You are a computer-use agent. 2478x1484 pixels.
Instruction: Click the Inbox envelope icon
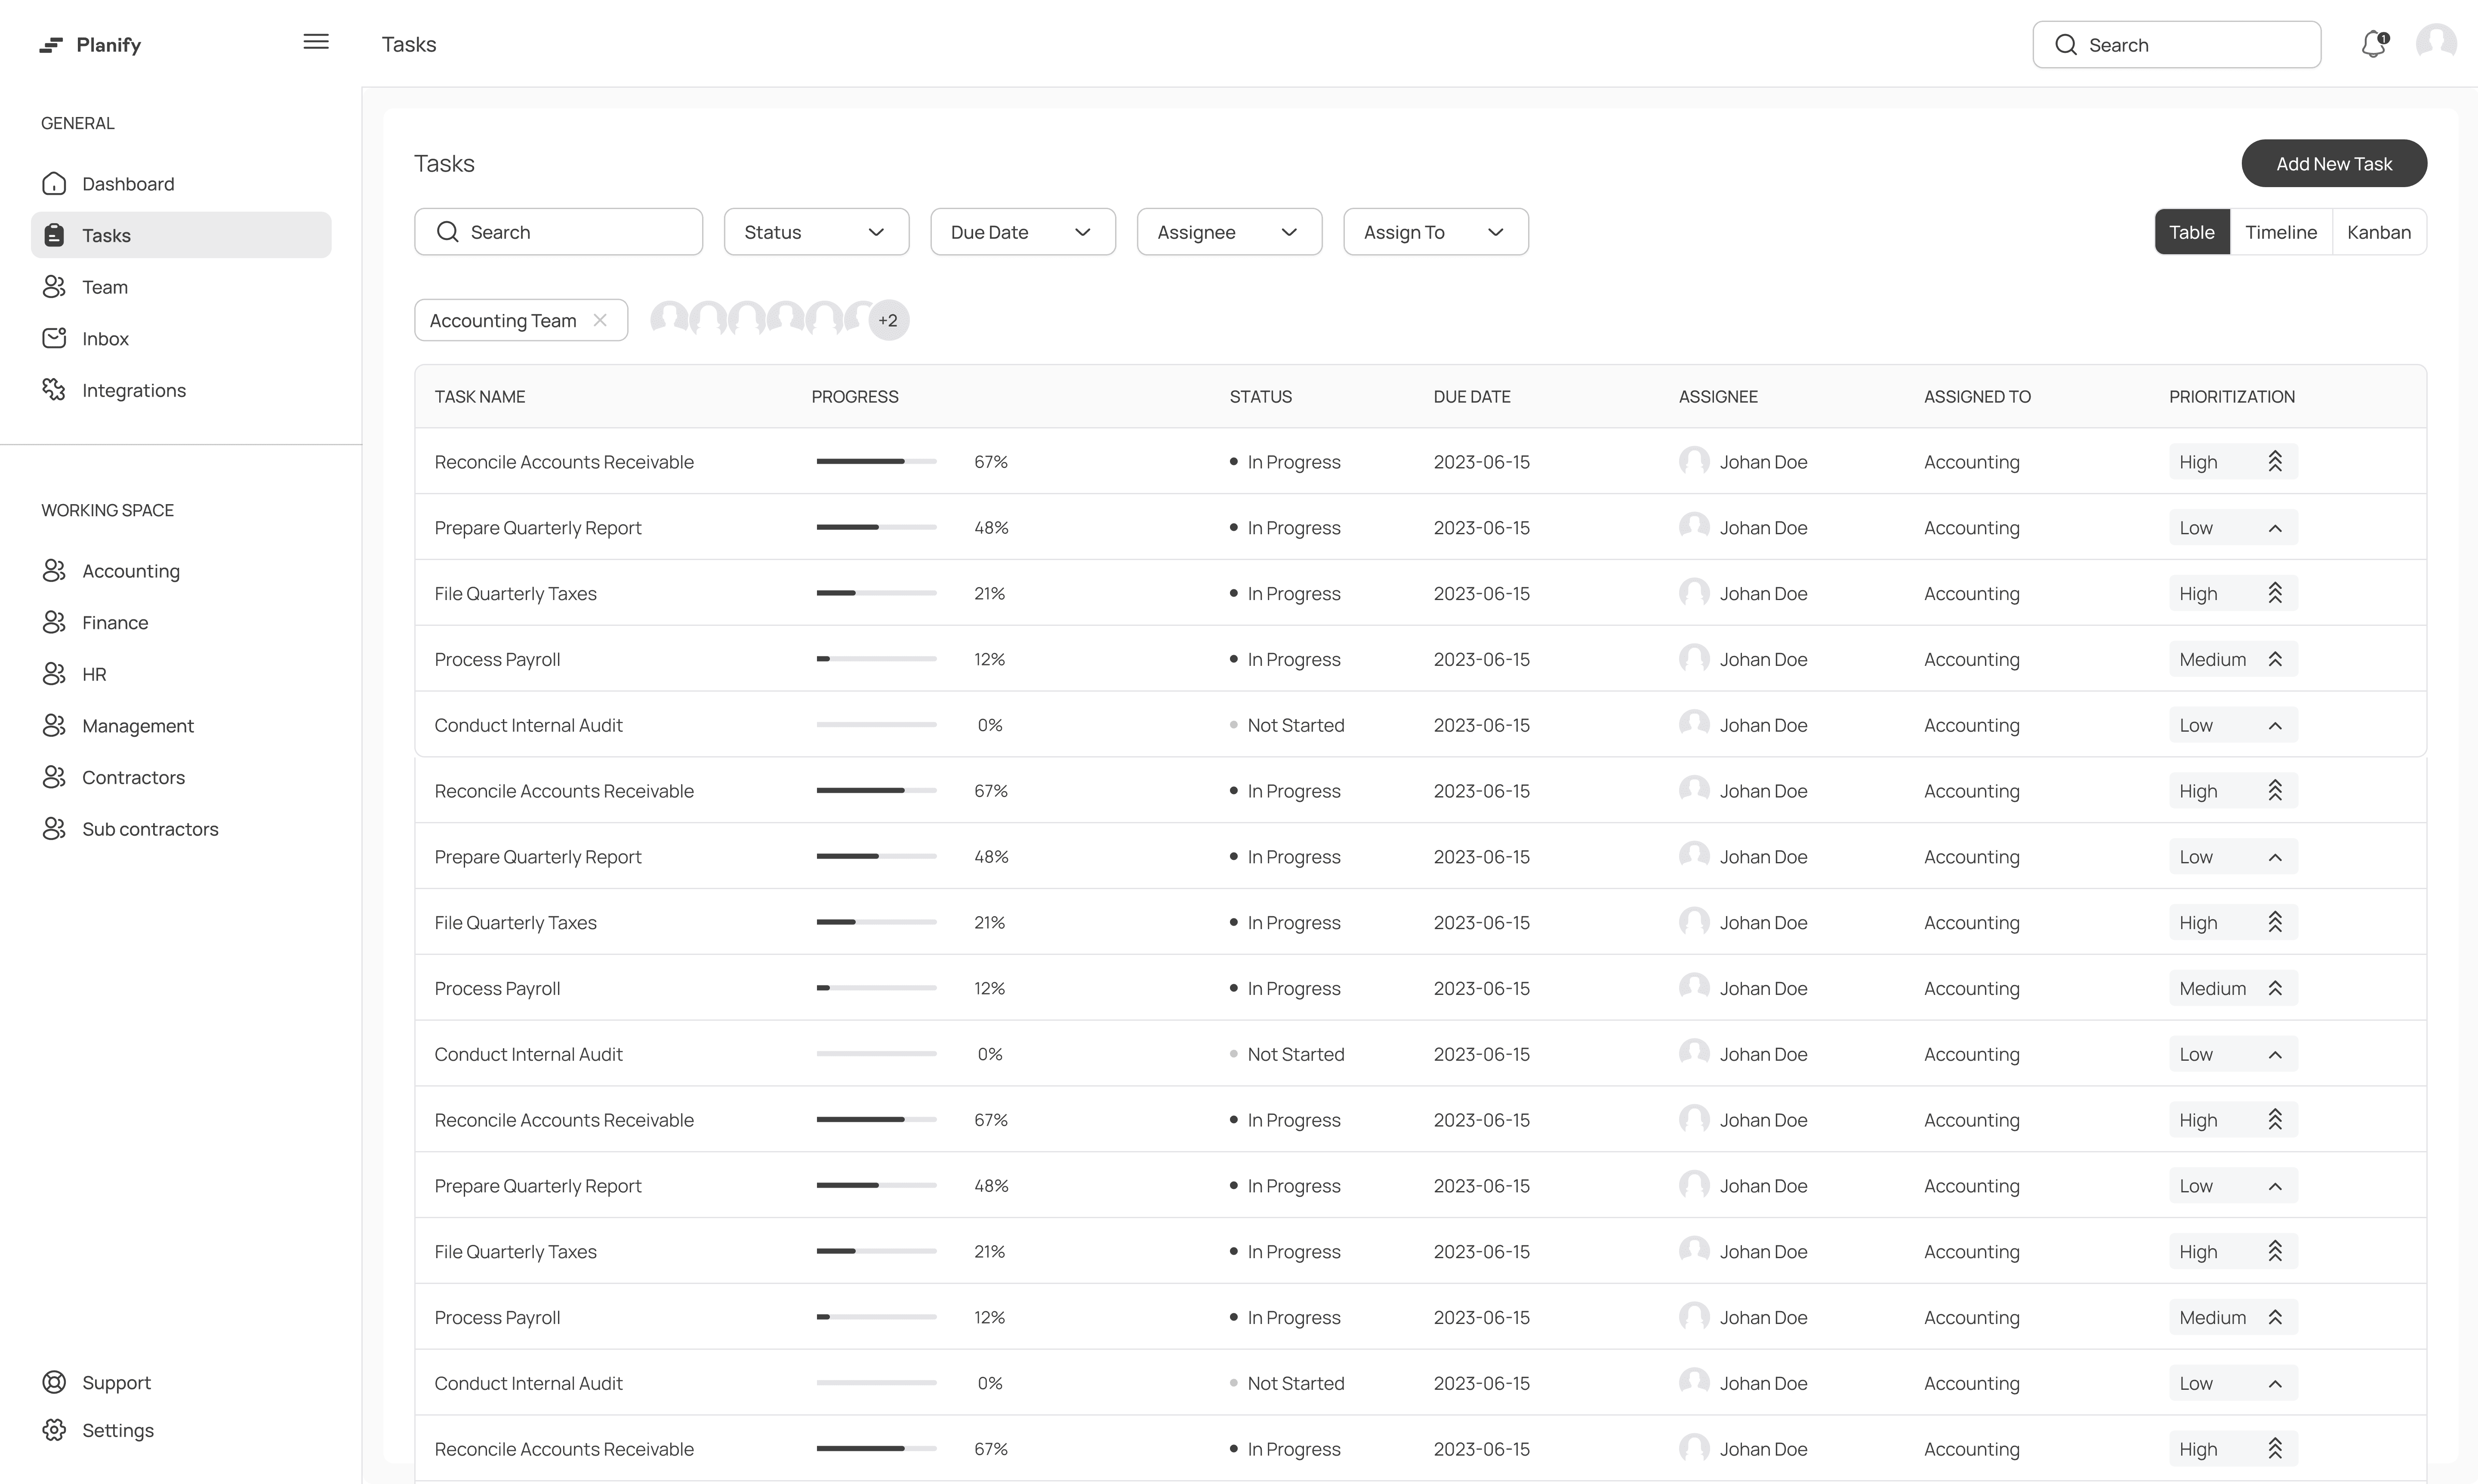coord(54,338)
